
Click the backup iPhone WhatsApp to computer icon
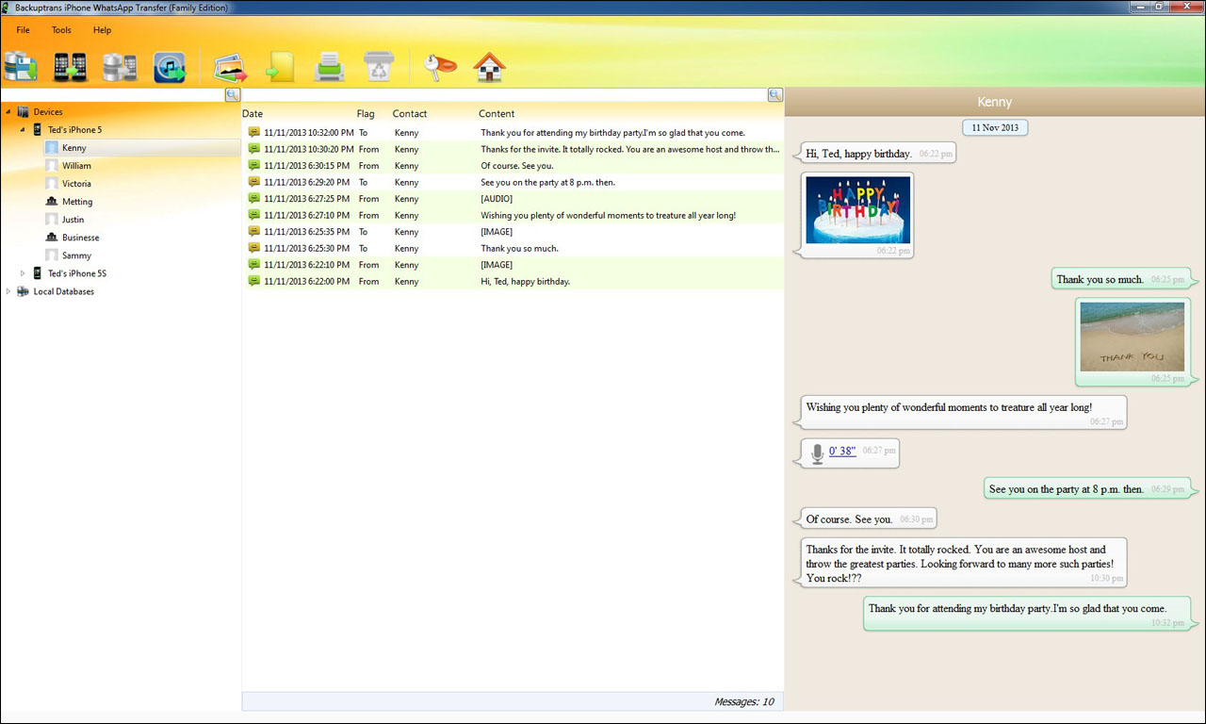click(x=21, y=66)
